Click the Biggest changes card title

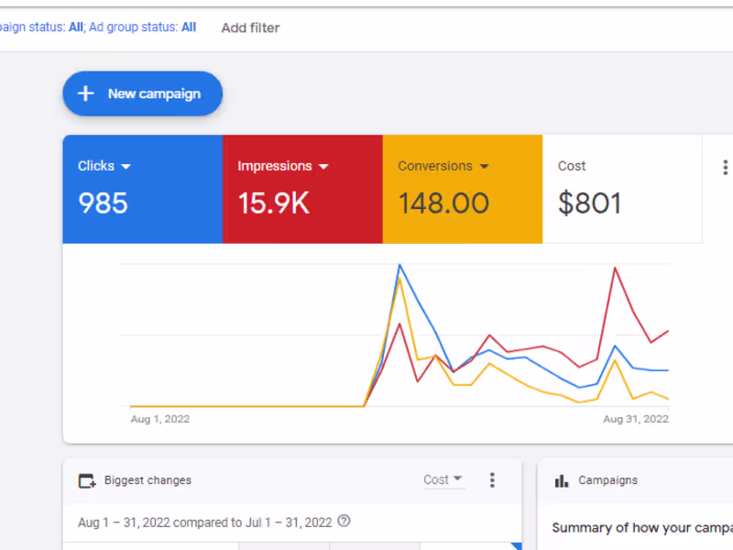pyautogui.click(x=148, y=480)
